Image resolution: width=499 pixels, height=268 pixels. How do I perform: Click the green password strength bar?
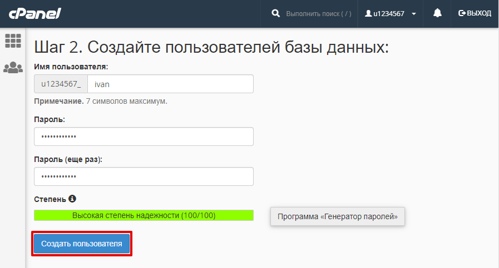[x=144, y=215]
